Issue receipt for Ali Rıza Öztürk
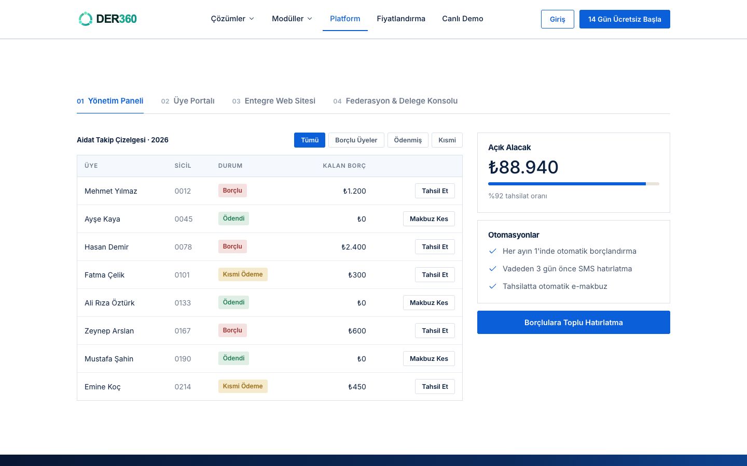The height and width of the screenshot is (466, 747). [429, 303]
